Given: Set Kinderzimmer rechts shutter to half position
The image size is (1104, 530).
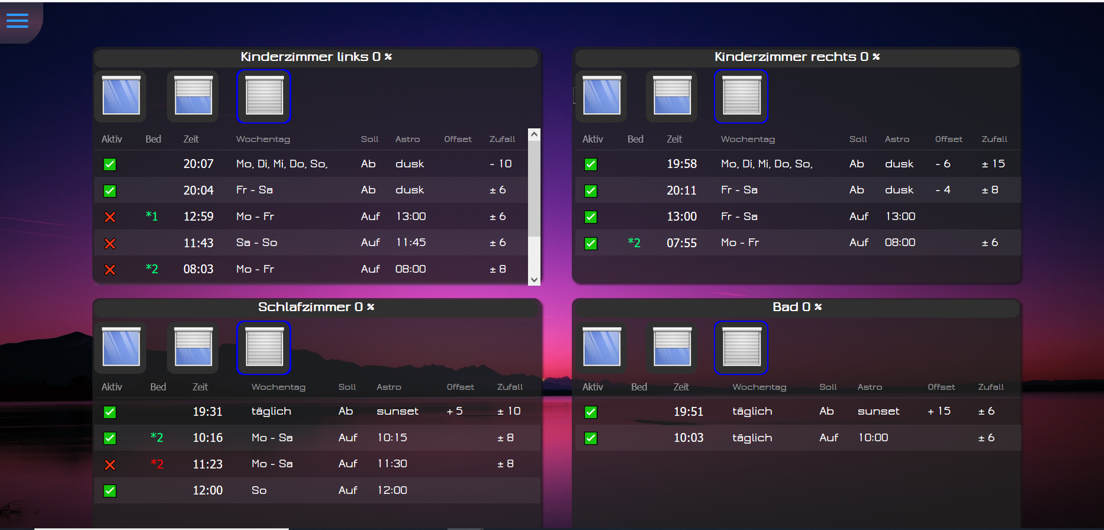Looking at the screenshot, I should click(x=672, y=96).
